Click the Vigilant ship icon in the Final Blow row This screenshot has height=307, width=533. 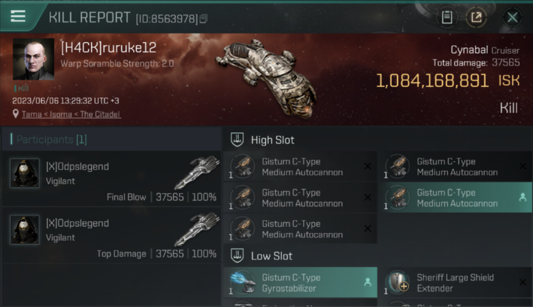coord(197,172)
